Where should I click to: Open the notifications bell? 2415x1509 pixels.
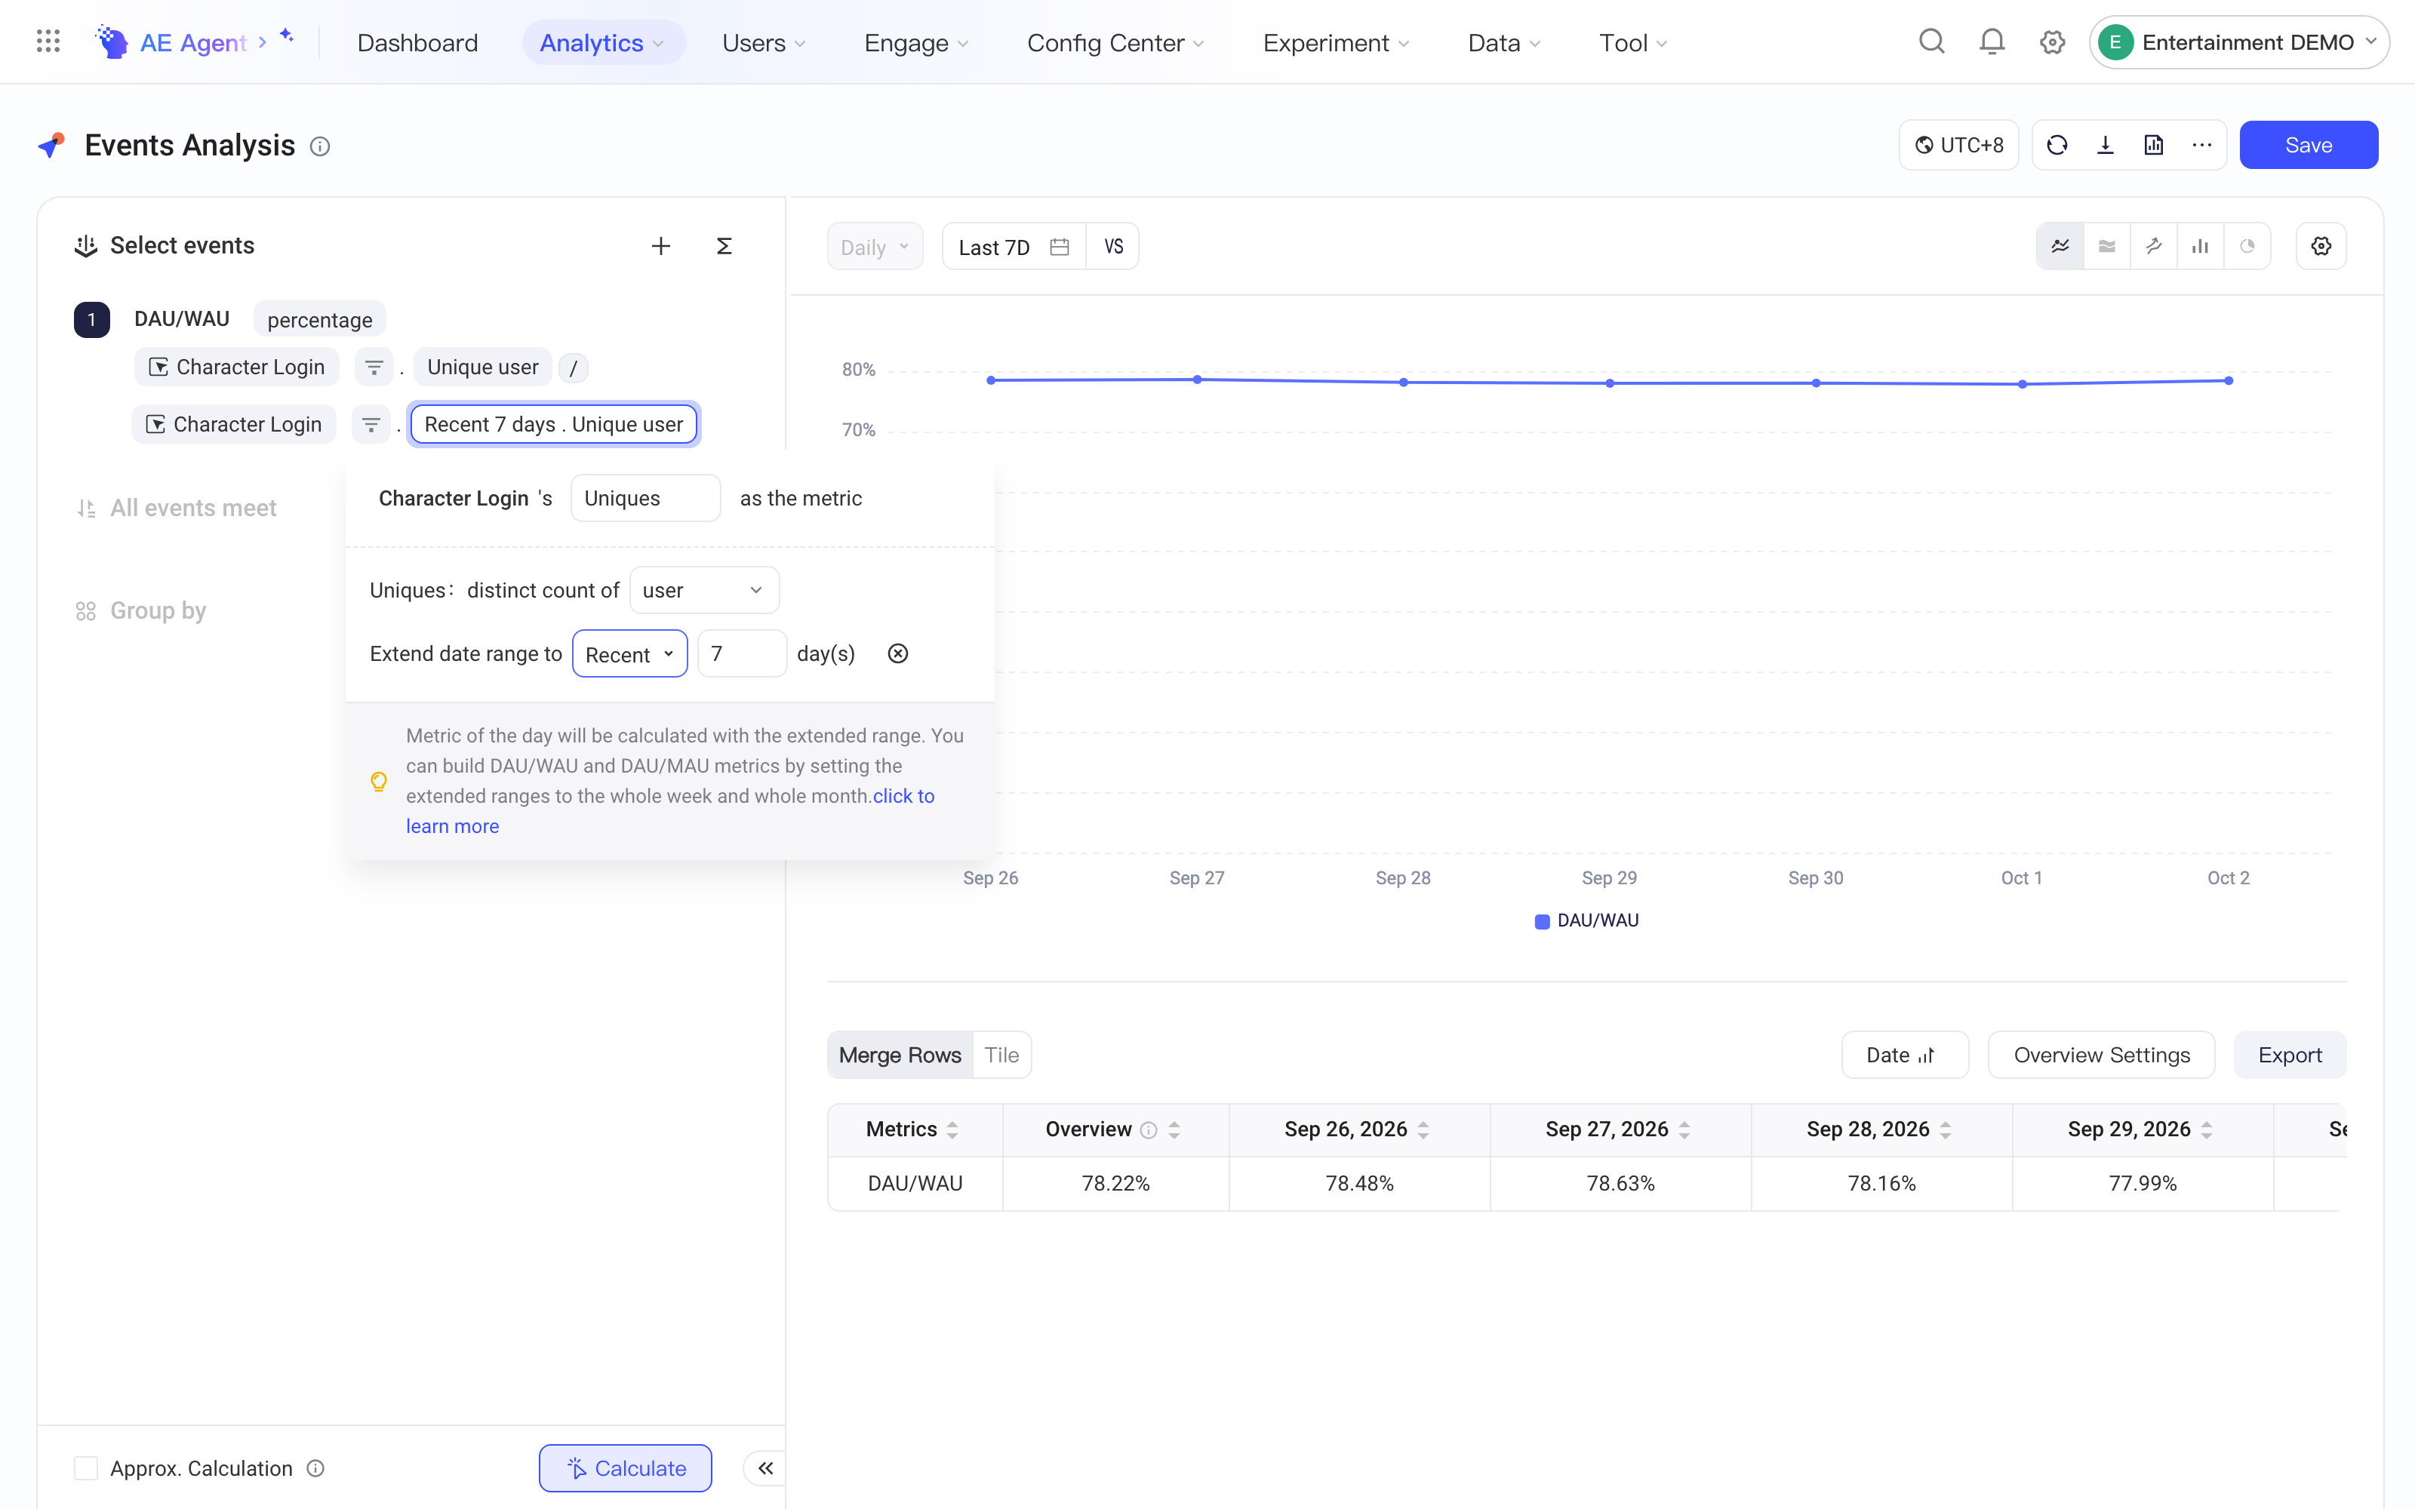(1992, 42)
